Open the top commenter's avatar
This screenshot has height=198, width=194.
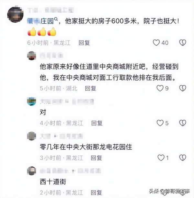(x=16, y=14)
